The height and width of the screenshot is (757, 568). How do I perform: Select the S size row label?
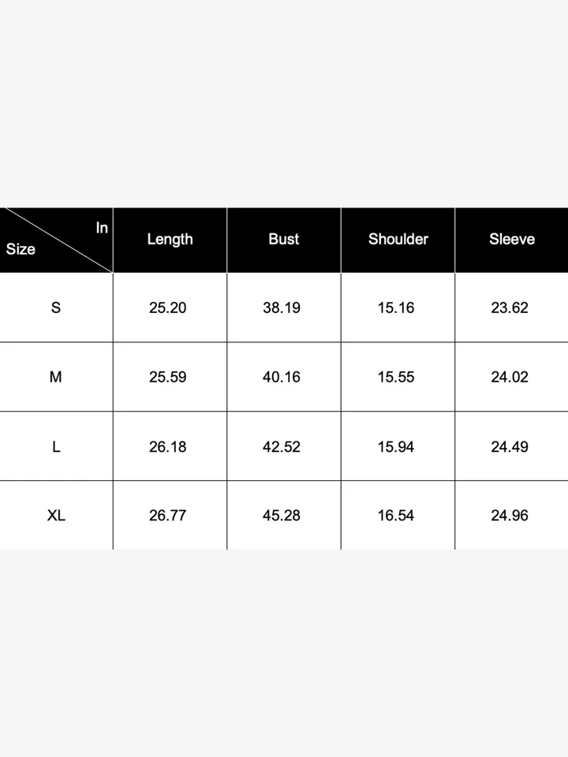[x=56, y=308]
